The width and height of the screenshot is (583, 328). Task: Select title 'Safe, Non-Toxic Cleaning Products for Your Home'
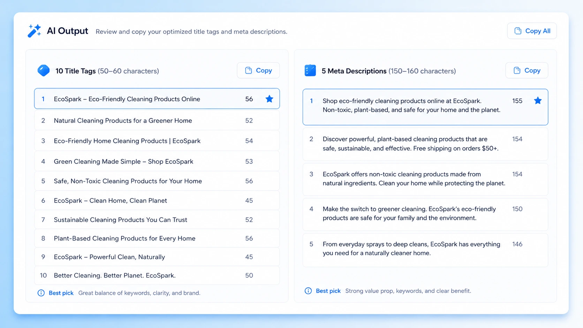pyautogui.click(x=157, y=181)
